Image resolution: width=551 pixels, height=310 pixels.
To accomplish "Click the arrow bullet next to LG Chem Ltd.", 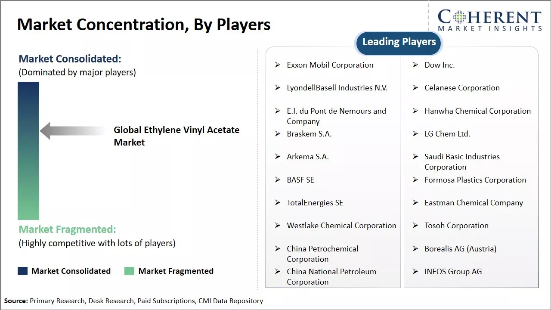I will click(415, 134).
